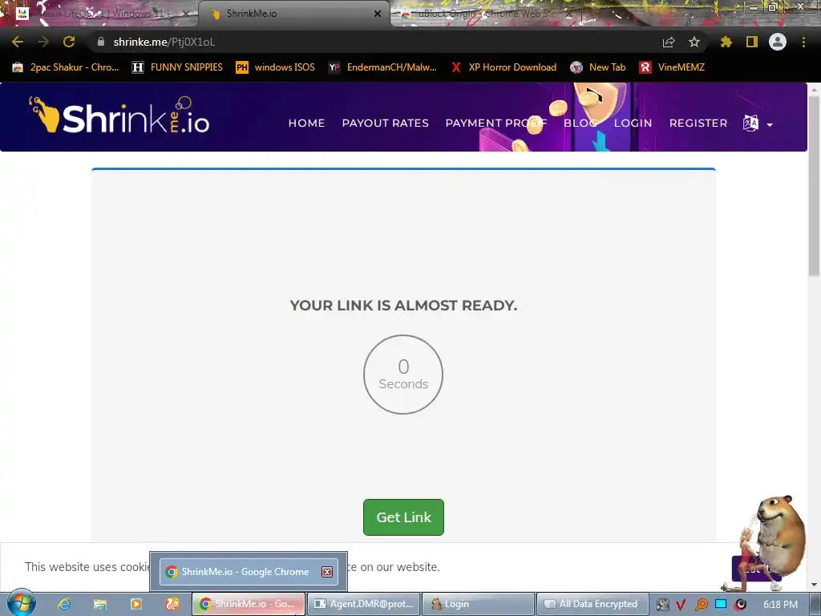
Task: Open the orange browser icon on taskbar
Action: point(172,604)
